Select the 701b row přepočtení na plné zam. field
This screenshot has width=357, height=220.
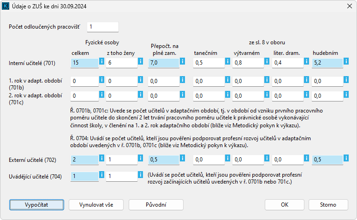point(162,81)
